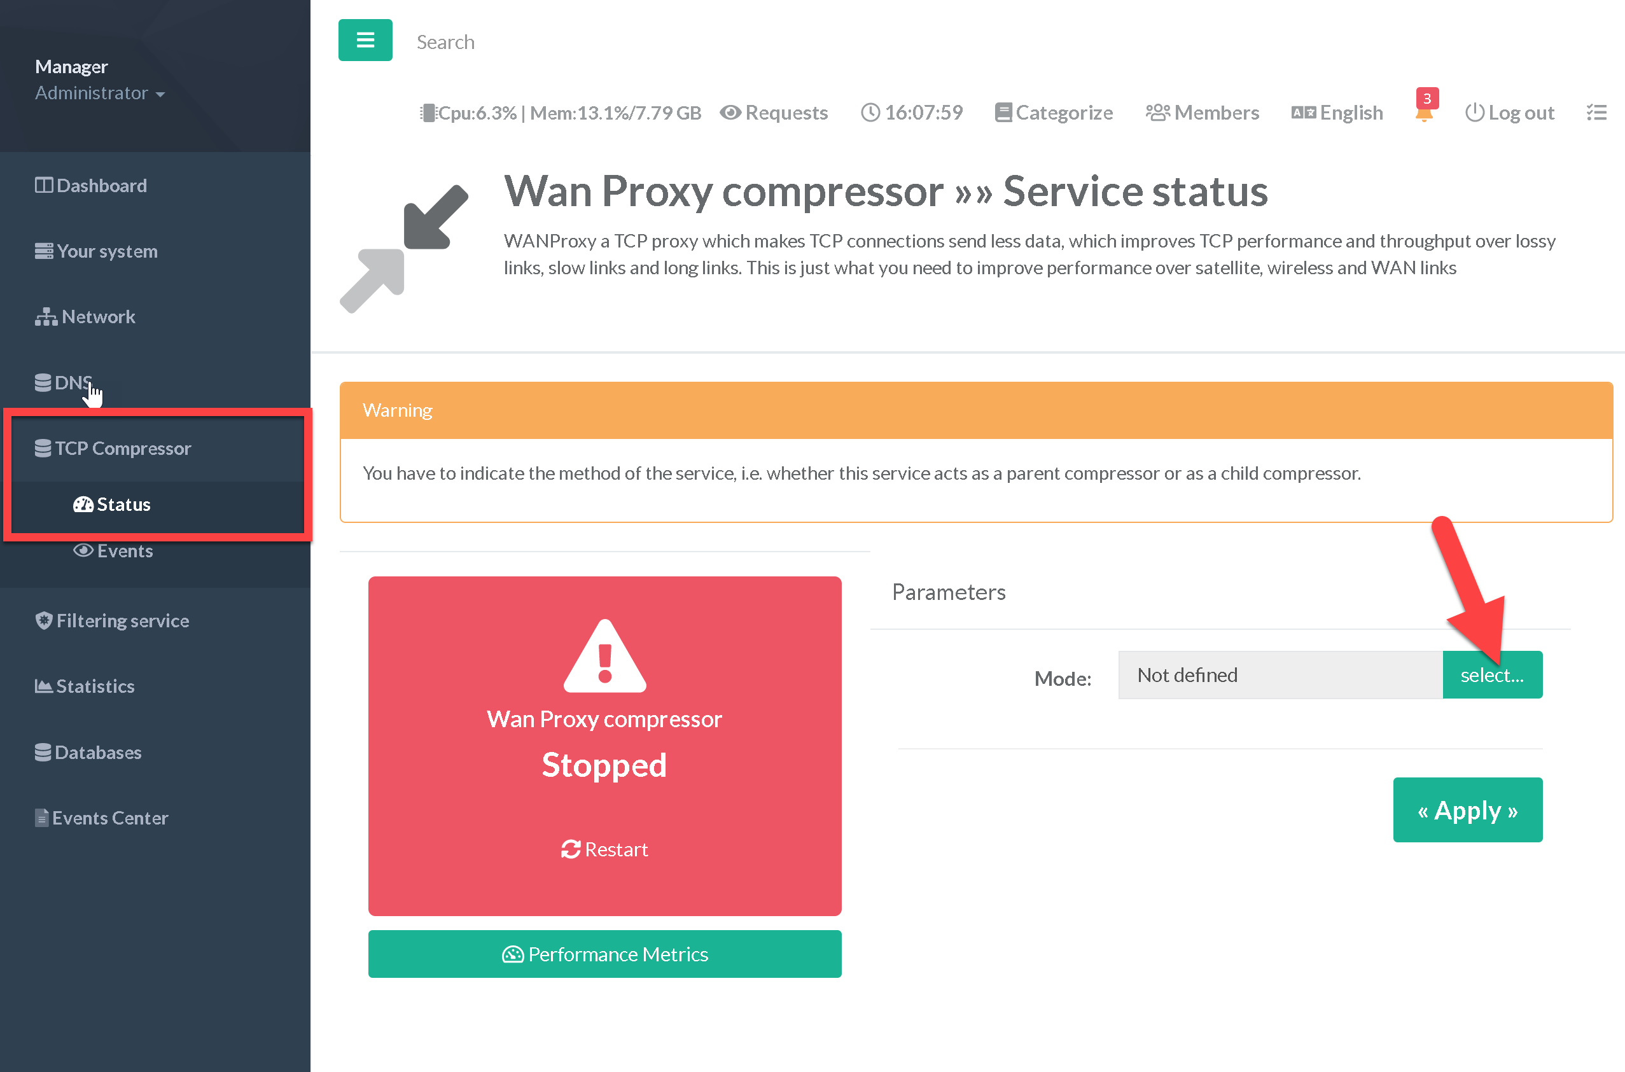Open the Status submenu item
Viewport: 1625px width, 1072px height.
[x=122, y=505]
